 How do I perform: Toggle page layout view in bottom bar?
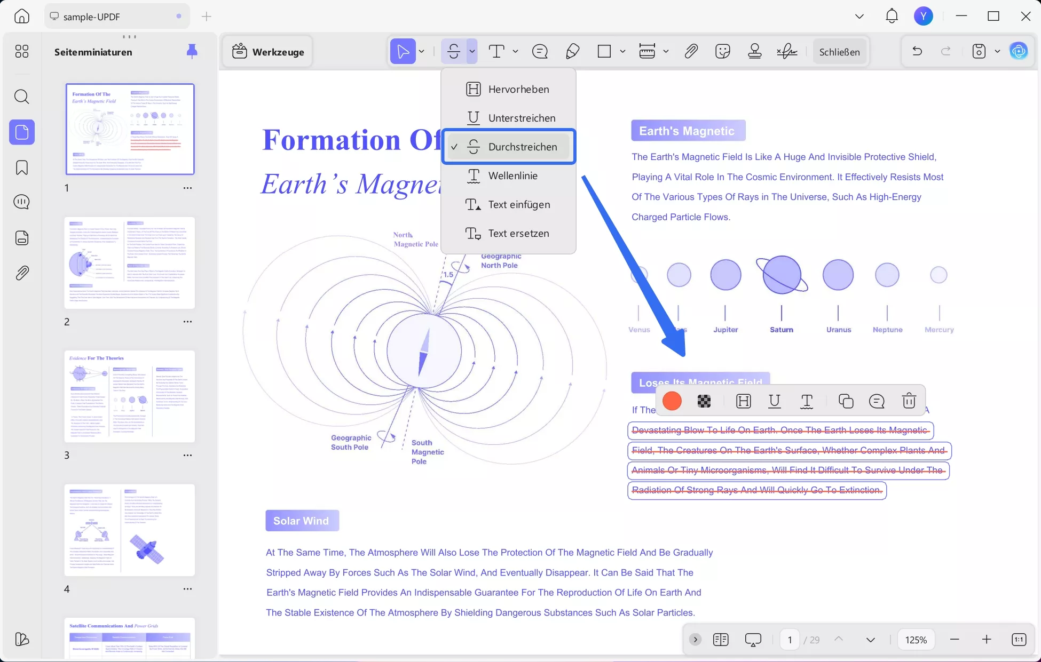coord(720,640)
